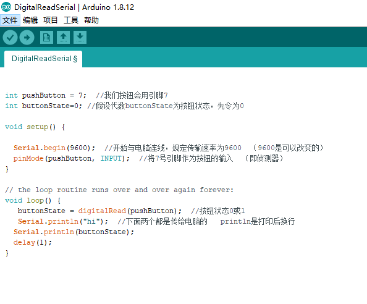Click the comment '//我们按钮会用引脚7'
Image resolution: width=367 pixels, height=304 pixels.
(x=132, y=96)
